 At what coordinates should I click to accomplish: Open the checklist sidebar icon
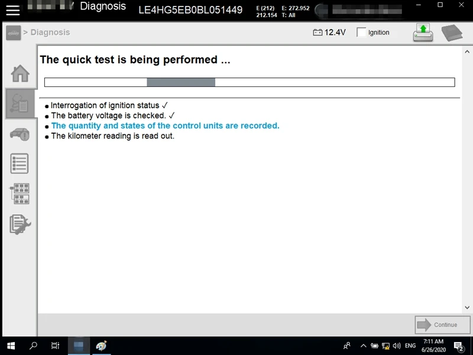pyautogui.click(x=20, y=163)
